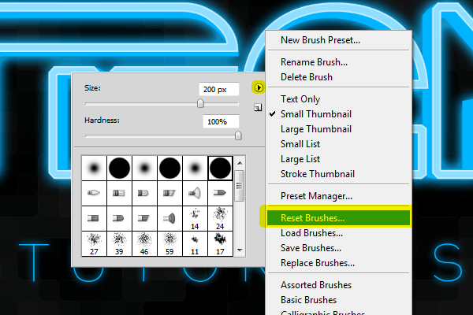This screenshot has width=473, height=315.
Task: Switch view to Small List
Action: 300,144
